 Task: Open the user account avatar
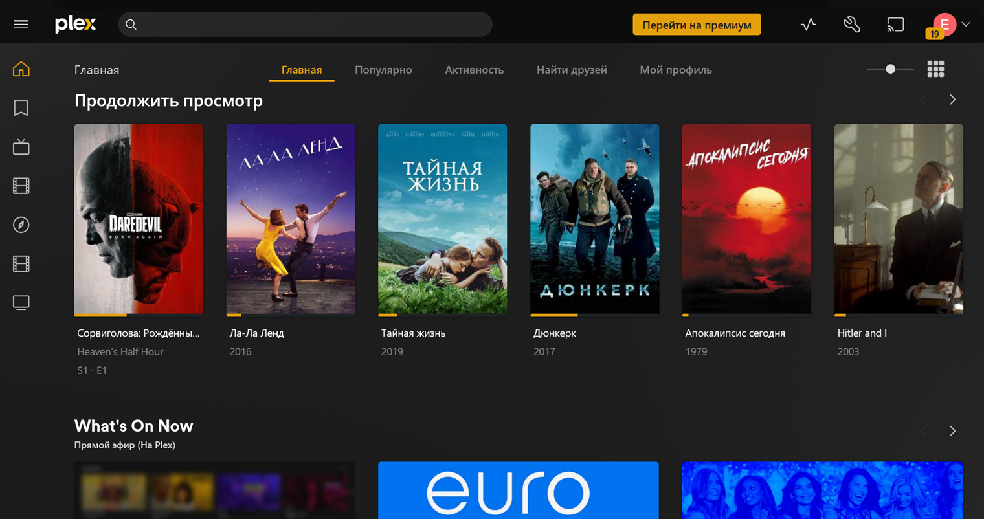coord(945,25)
